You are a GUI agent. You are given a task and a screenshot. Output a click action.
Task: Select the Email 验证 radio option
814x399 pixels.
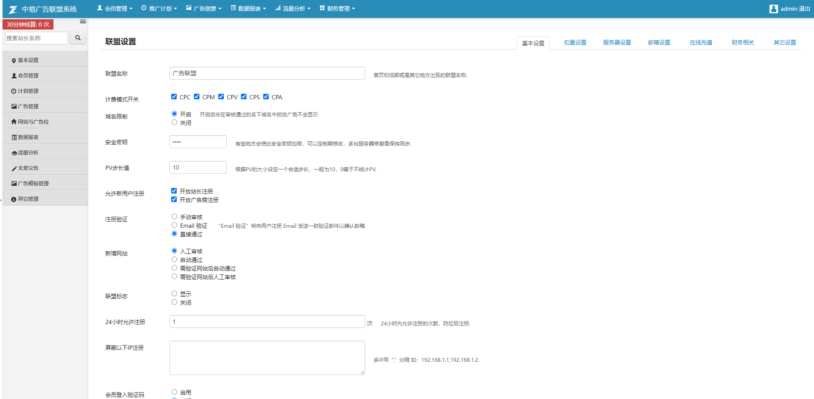(x=174, y=225)
